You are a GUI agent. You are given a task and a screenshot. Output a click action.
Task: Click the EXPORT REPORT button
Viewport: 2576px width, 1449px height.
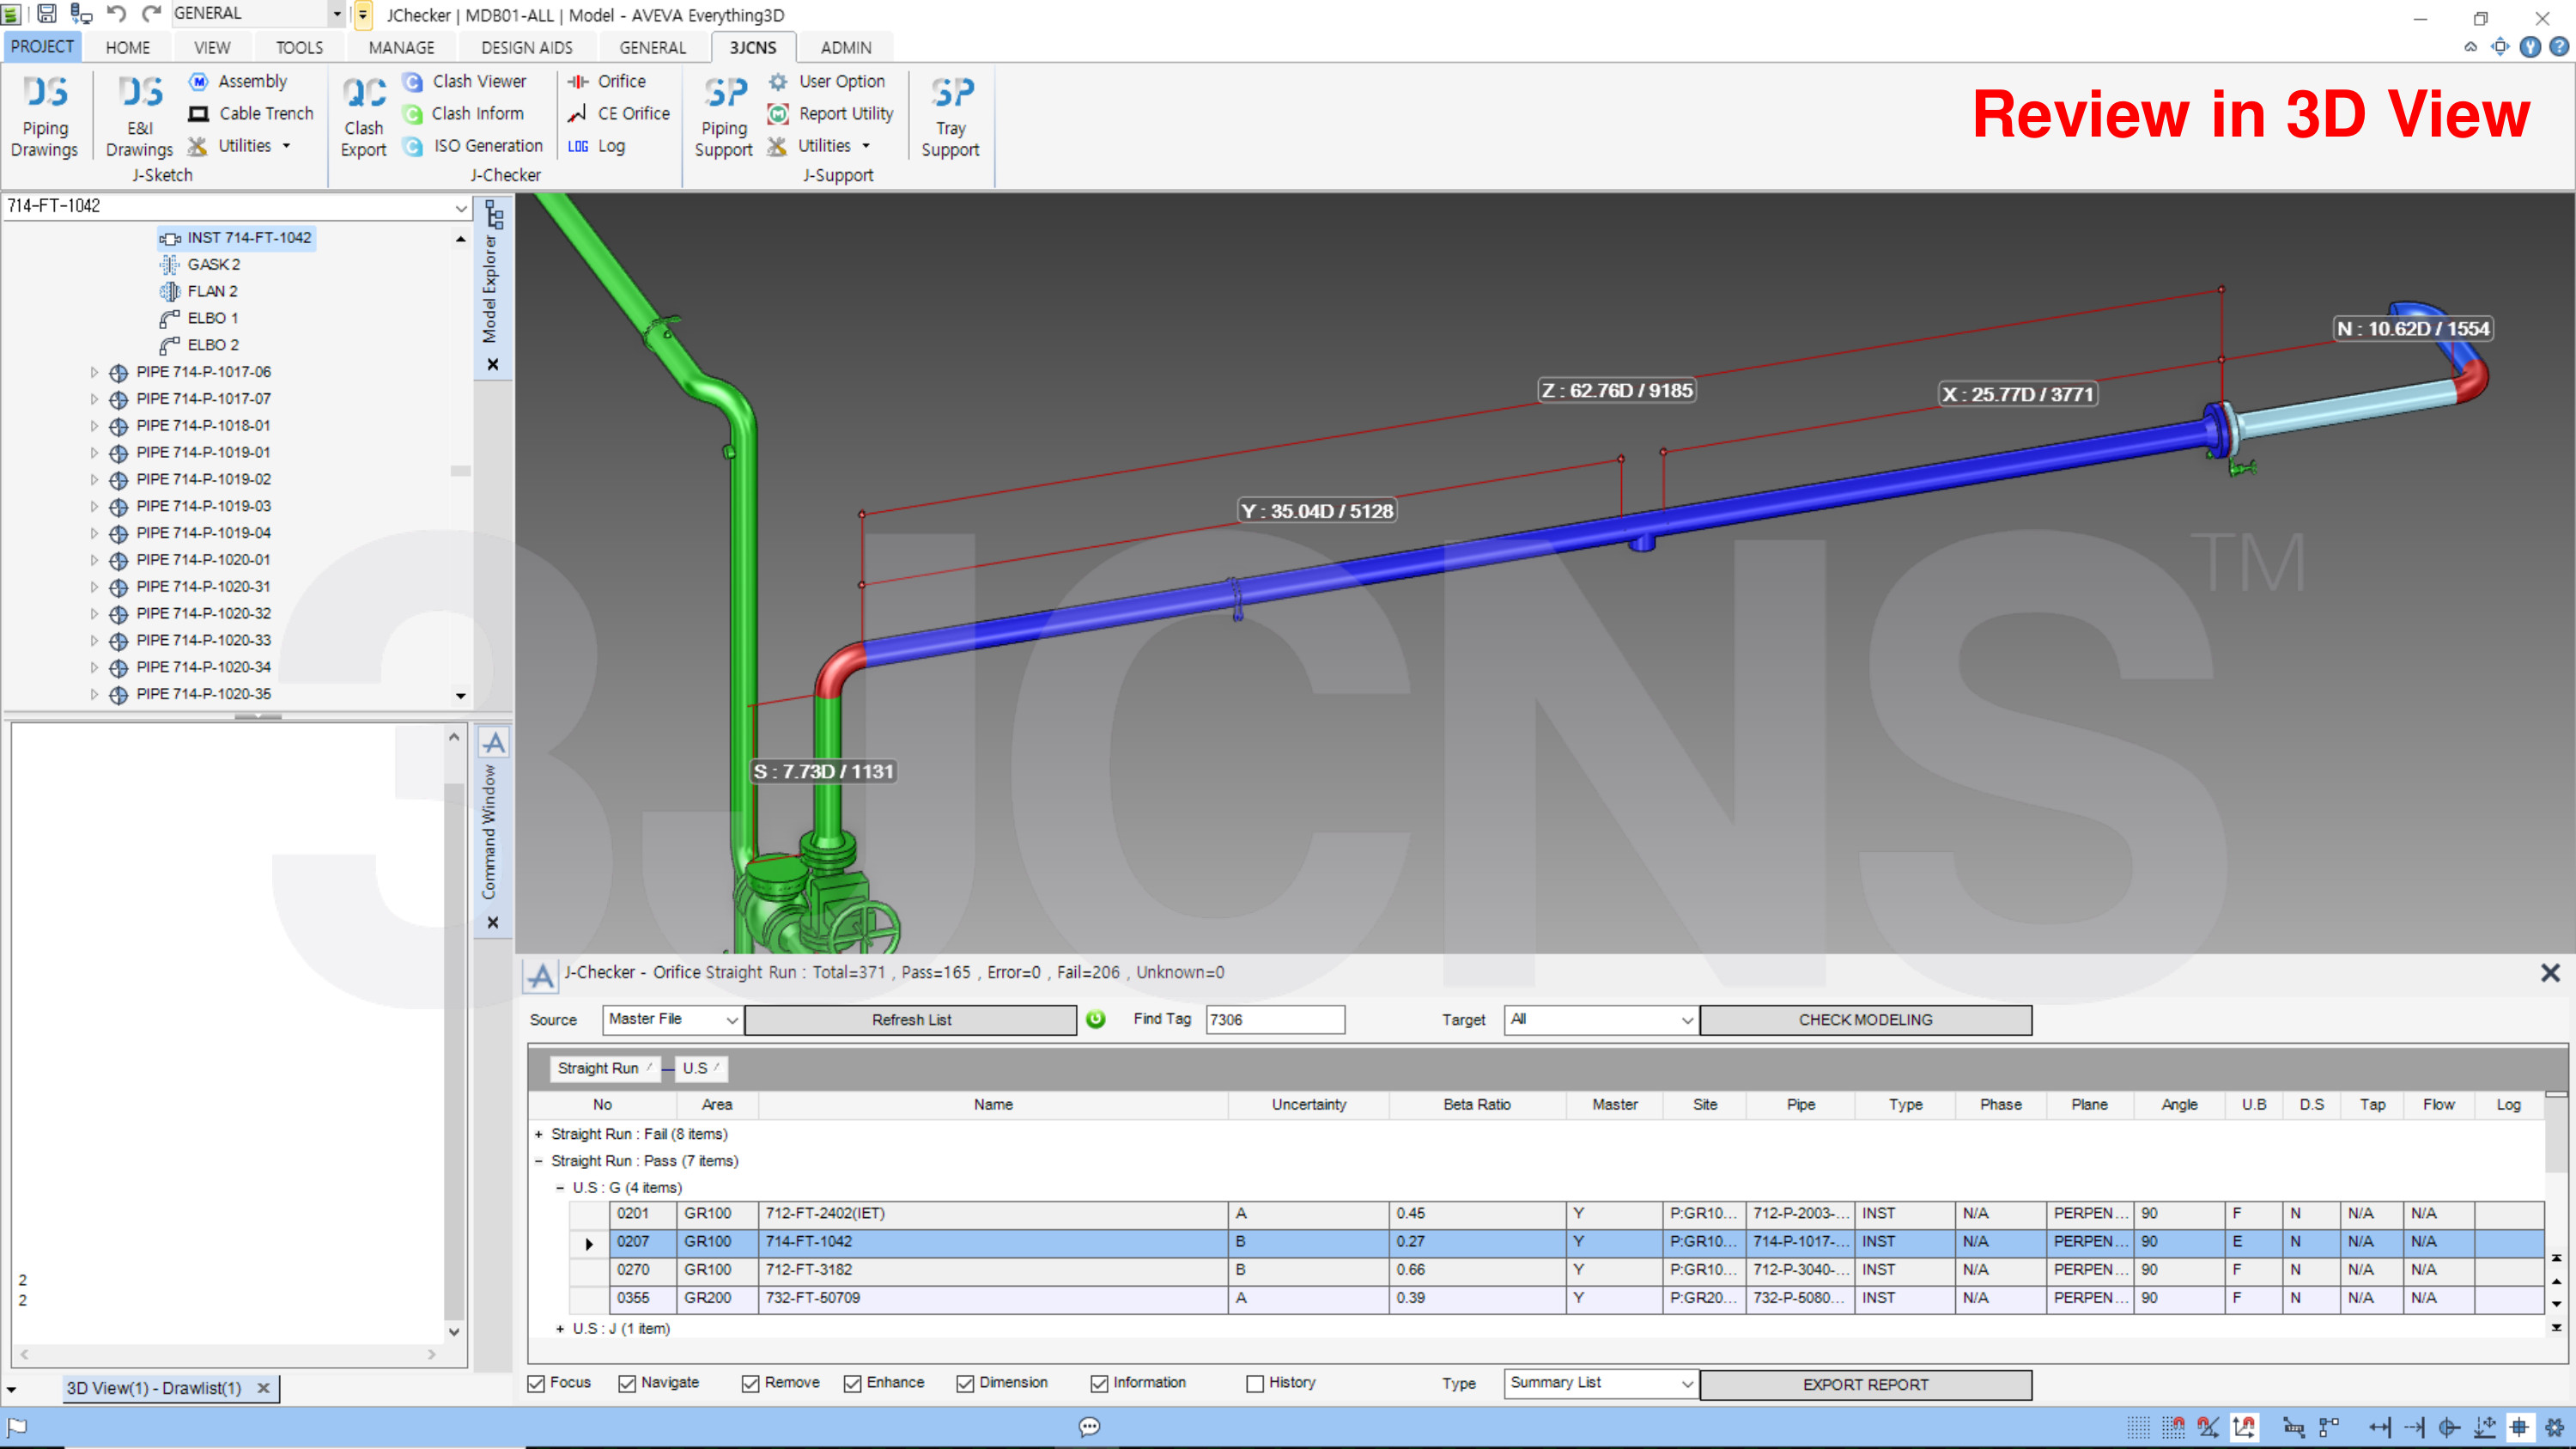click(1865, 1385)
